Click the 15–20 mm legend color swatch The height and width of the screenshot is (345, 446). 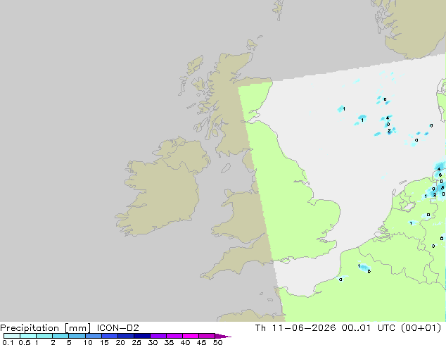(109, 336)
